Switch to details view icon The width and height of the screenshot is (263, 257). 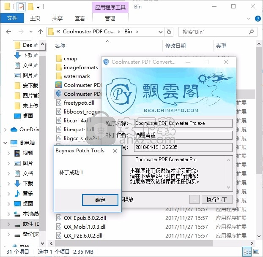coord(247,252)
